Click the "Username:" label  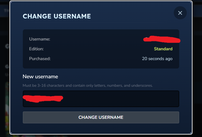coord(40,39)
